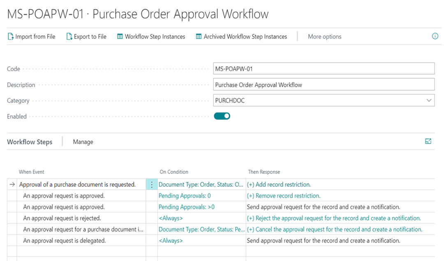Toggle the Enabled switch off
The image size is (444, 261).
click(x=222, y=116)
